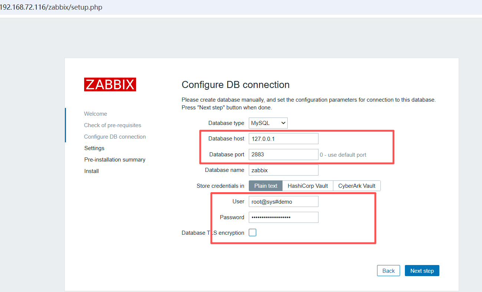Edit the Database name field
482x292 pixels.
click(x=283, y=170)
